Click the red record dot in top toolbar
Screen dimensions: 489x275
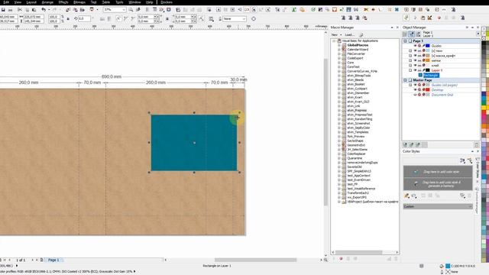click(x=439, y=18)
